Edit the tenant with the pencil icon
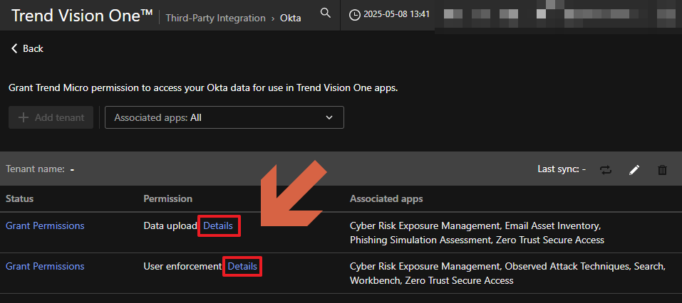 (634, 169)
